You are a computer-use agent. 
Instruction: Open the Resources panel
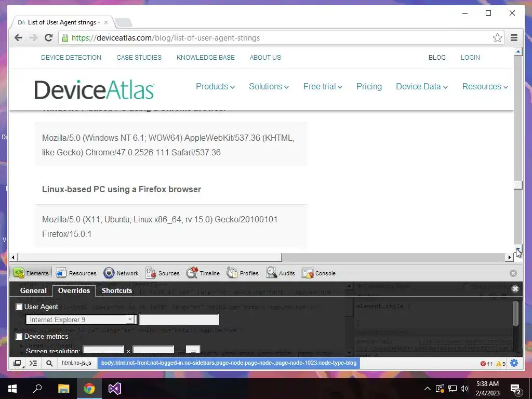pos(76,273)
